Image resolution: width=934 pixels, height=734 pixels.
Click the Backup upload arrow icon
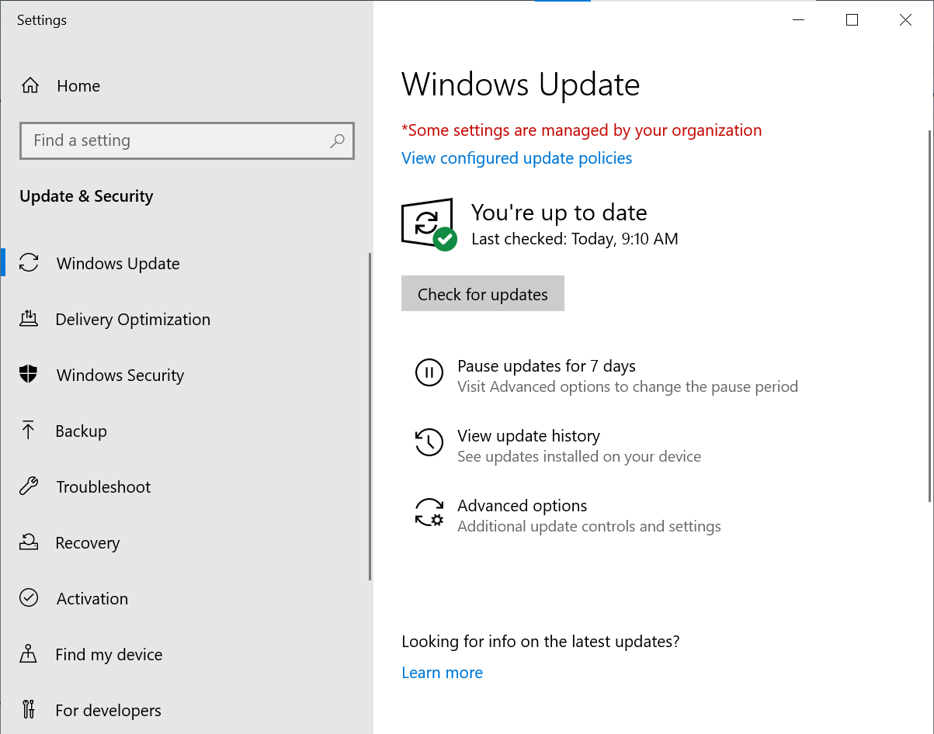(x=29, y=431)
